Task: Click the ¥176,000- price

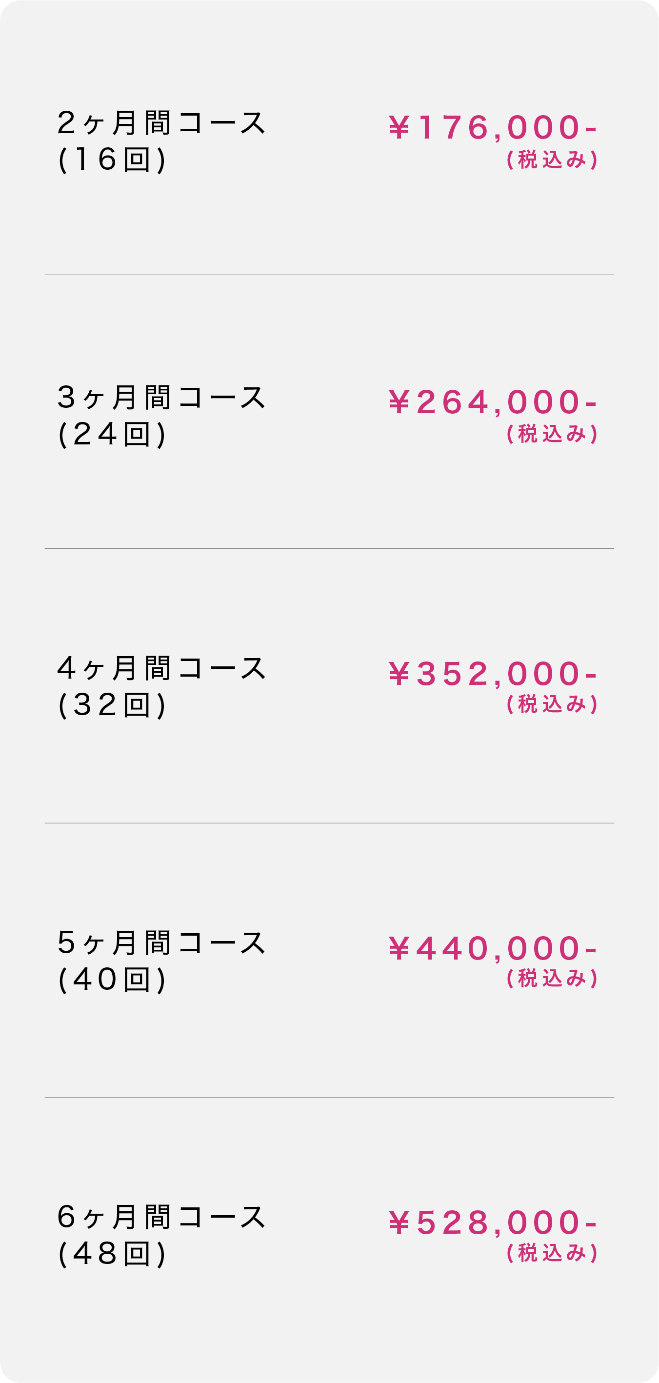Action: pos(493,128)
